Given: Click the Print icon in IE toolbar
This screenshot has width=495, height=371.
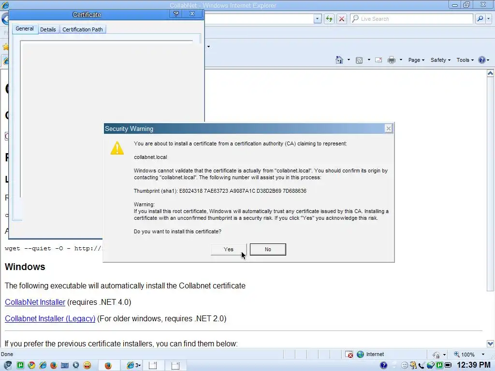Looking at the screenshot, I should pyautogui.click(x=392, y=60).
